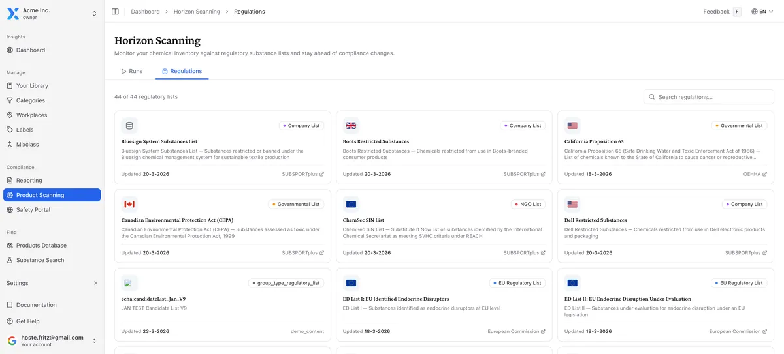Click the California Governmental List badge
This screenshot has width=784, height=354.
point(739,126)
